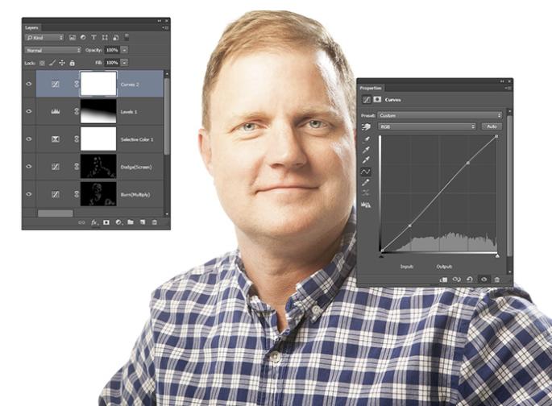552x406 pixels.
Task: Click the smart object filter icon
Action: pyautogui.click(x=115, y=37)
